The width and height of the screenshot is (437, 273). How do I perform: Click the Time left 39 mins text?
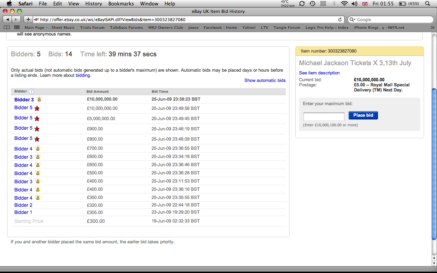[118, 54]
